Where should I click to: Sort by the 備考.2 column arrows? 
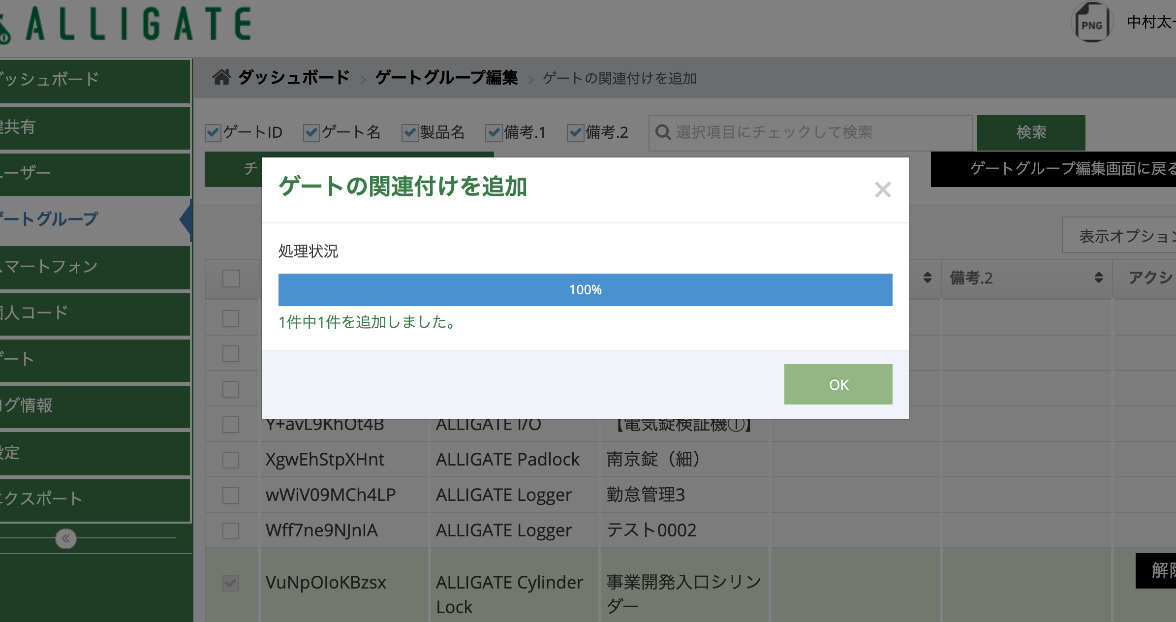click(1098, 278)
